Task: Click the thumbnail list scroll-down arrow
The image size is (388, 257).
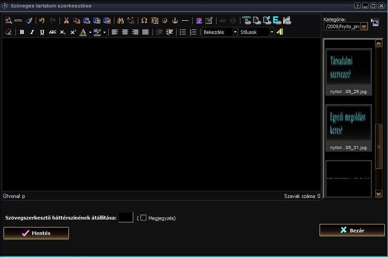Action: [x=378, y=193]
